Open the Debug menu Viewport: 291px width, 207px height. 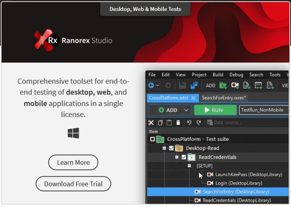[236, 75]
